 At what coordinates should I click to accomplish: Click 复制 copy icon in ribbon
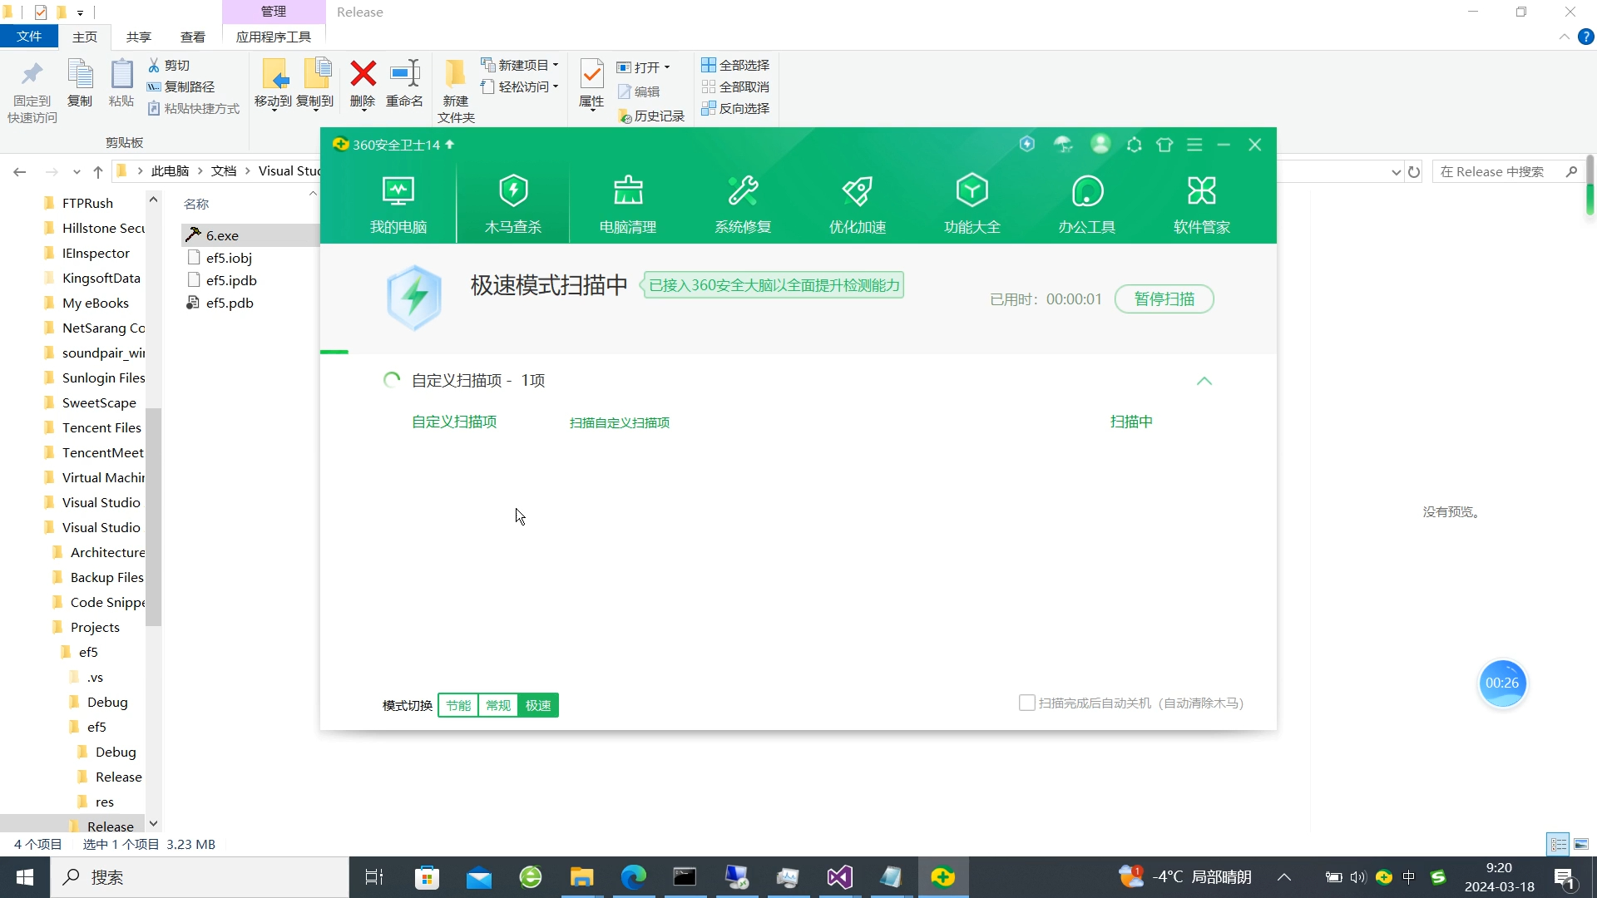(x=80, y=83)
